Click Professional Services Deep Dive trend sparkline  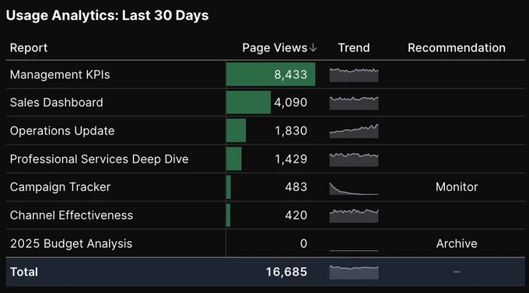point(354,159)
